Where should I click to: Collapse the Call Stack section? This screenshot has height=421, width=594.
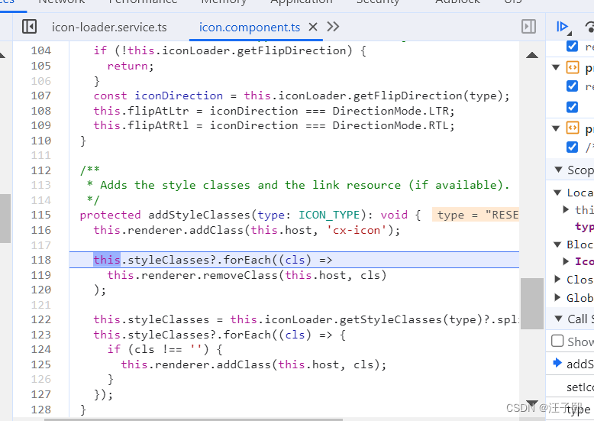(558, 318)
